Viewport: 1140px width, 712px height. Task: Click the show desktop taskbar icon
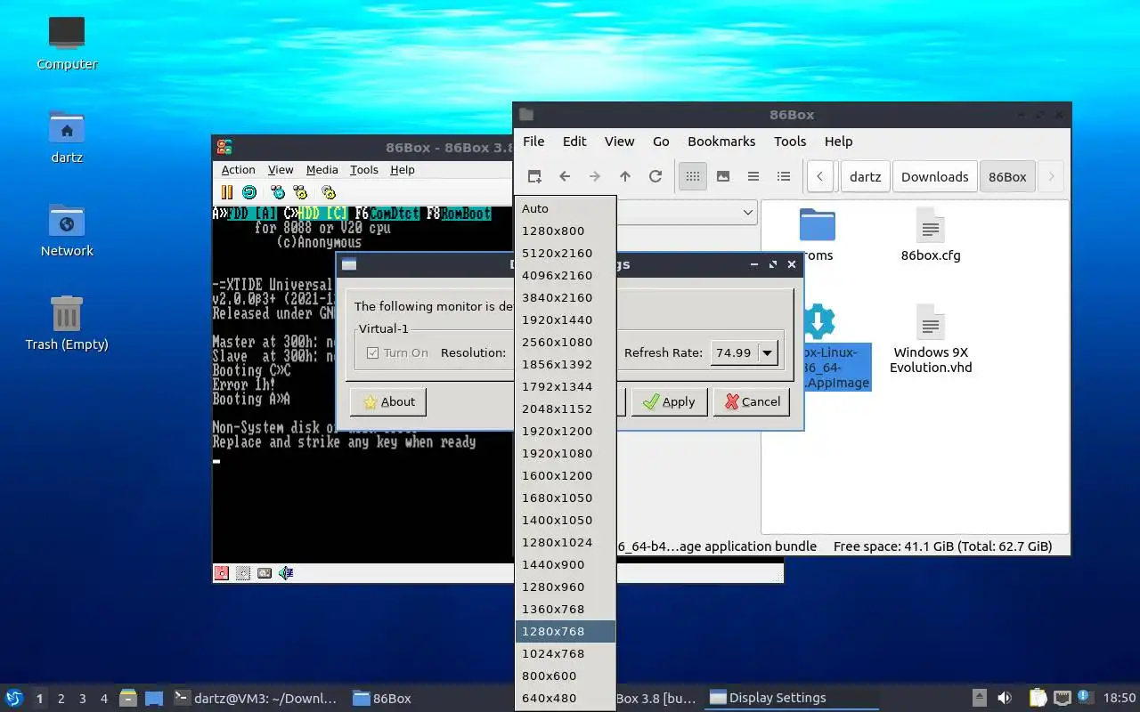point(154,698)
